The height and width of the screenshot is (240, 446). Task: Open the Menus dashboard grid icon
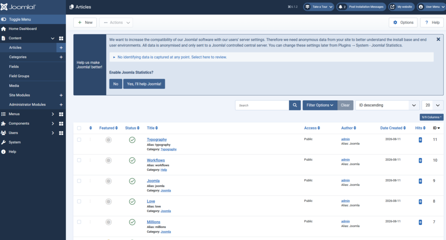click(x=61, y=114)
